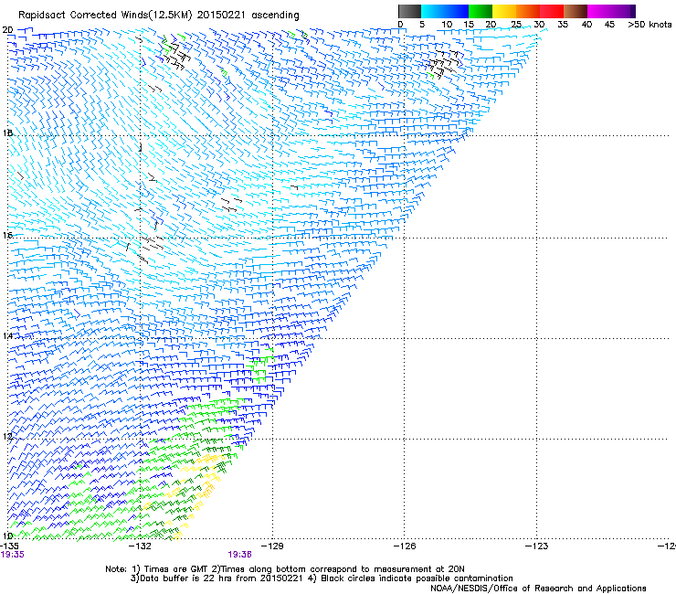Click the green 15-20 knots legend swatch
This screenshot has width=676, height=594.
pos(481,11)
